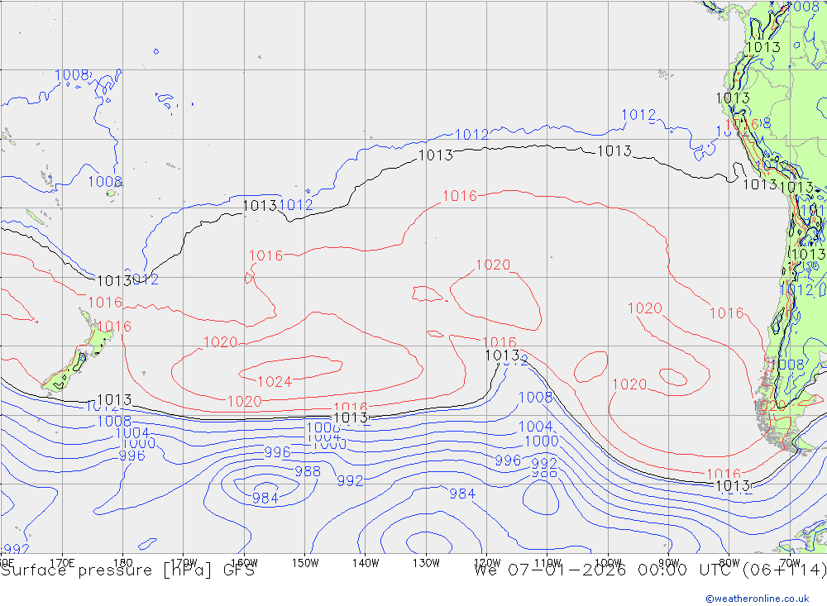Select the 160W longitude axis label

[x=245, y=563]
